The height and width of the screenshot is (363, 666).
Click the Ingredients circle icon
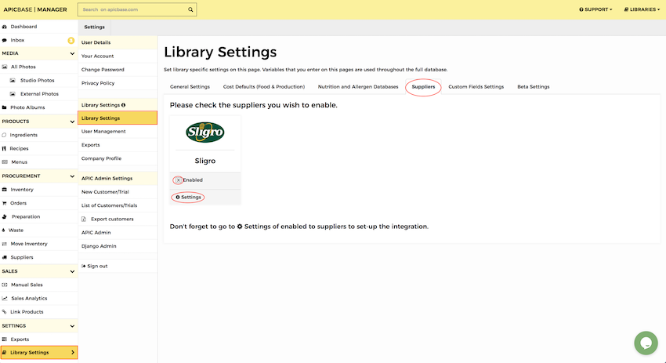pyautogui.click(x=4, y=135)
